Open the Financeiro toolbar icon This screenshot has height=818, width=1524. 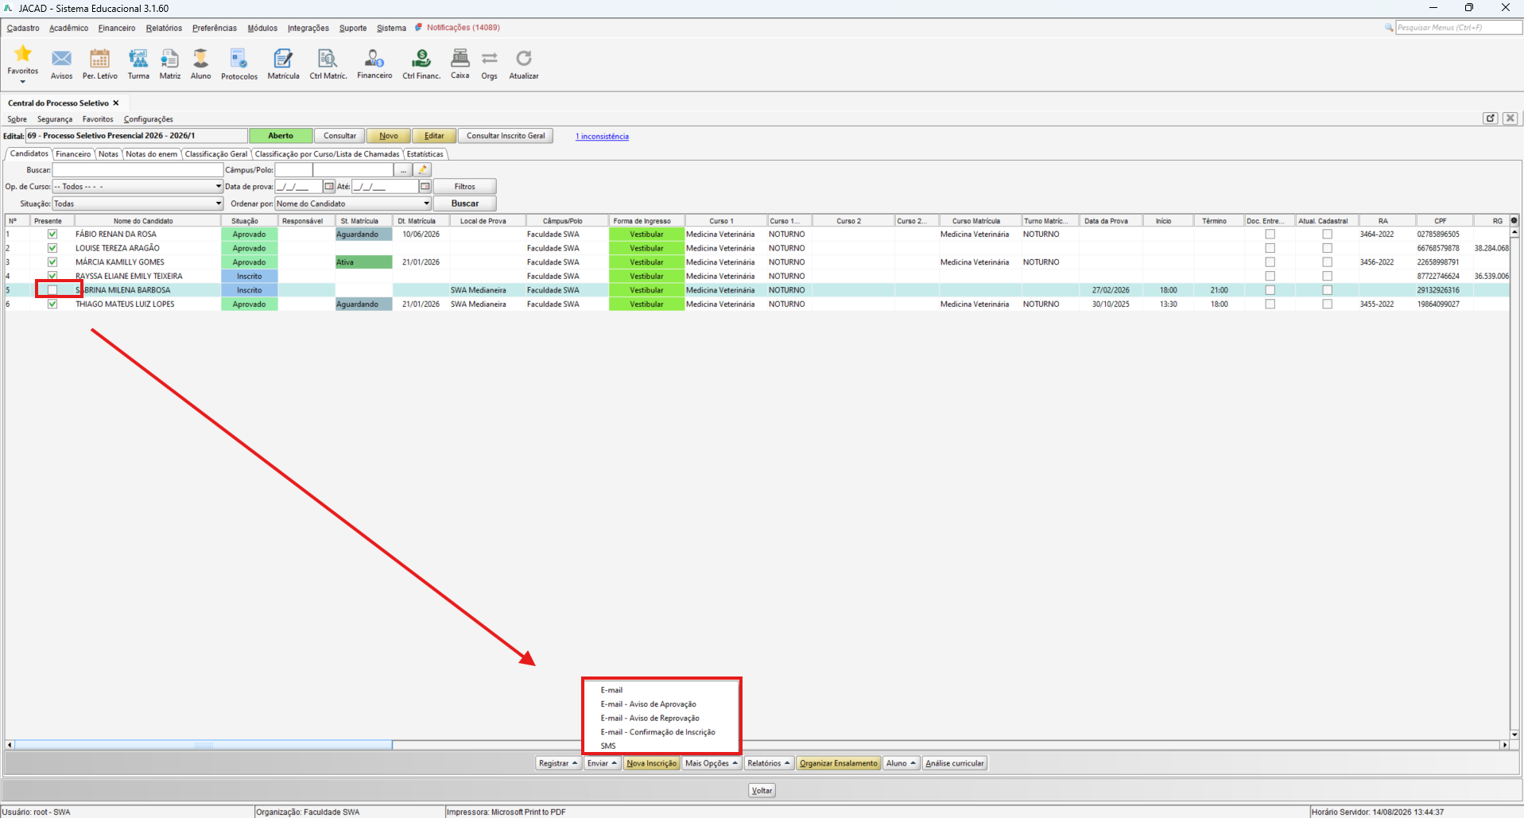tap(374, 58)
